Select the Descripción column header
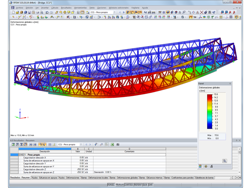This screenshot has width=251, height=188. [x=45, y=151]
